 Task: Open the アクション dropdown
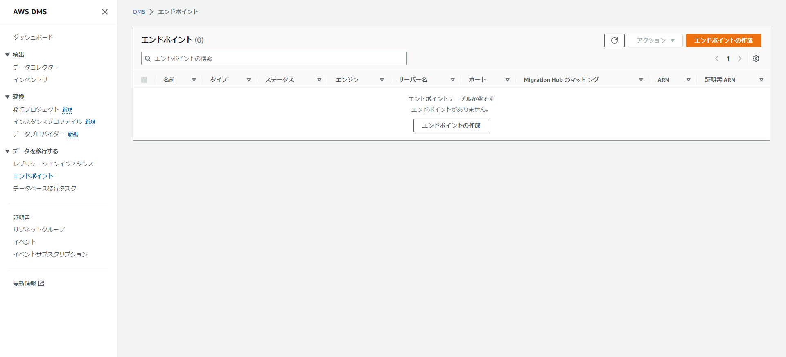(x=655, y=40)
